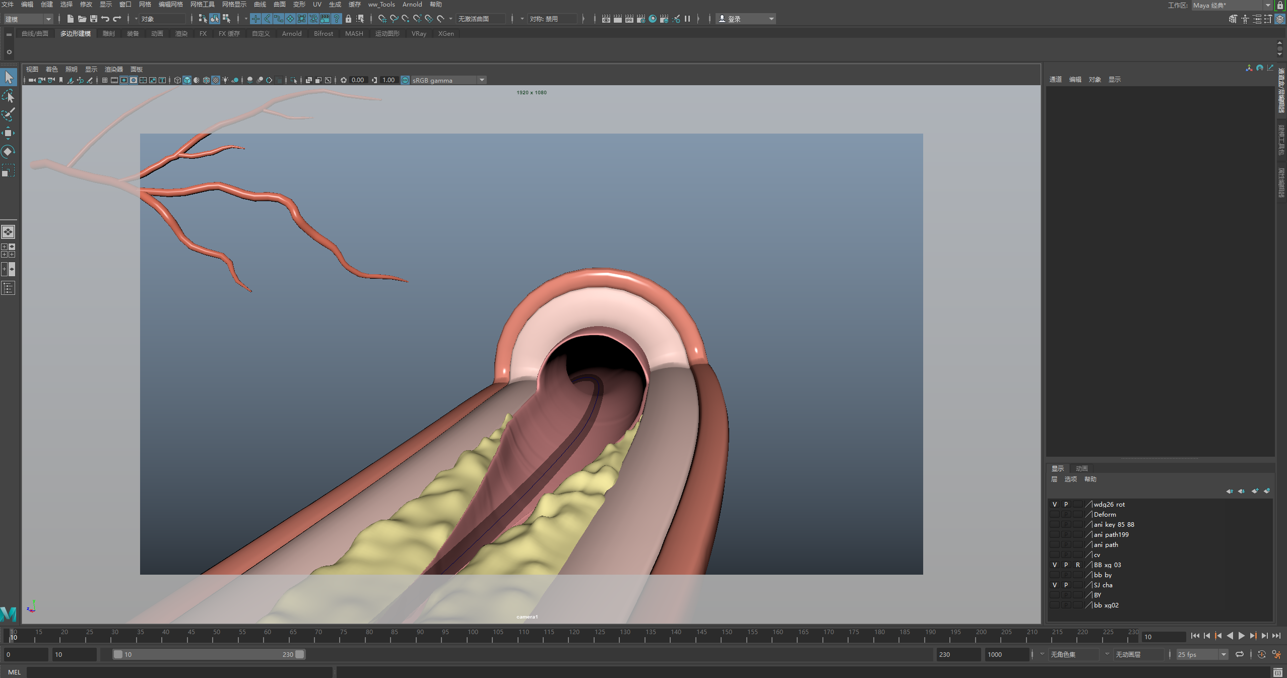Open the 对称: 禁用 symmetry dropdown

pyautogui.click(x=552, y=19)
